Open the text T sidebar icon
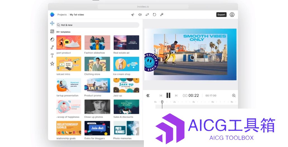 tap(52, 55)
